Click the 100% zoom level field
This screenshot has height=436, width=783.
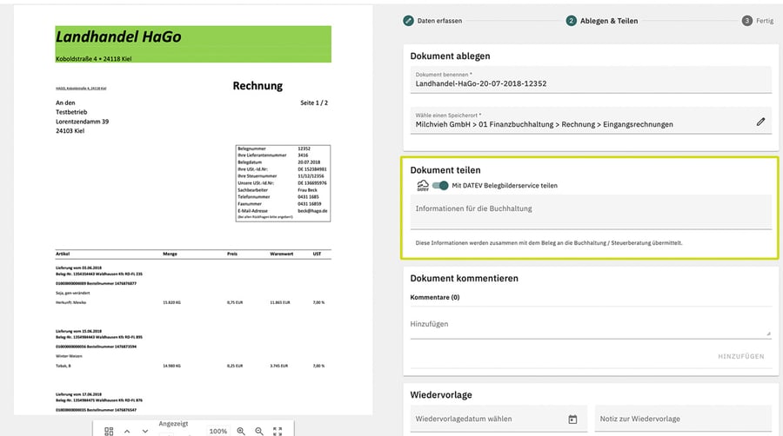click(217, 431)
